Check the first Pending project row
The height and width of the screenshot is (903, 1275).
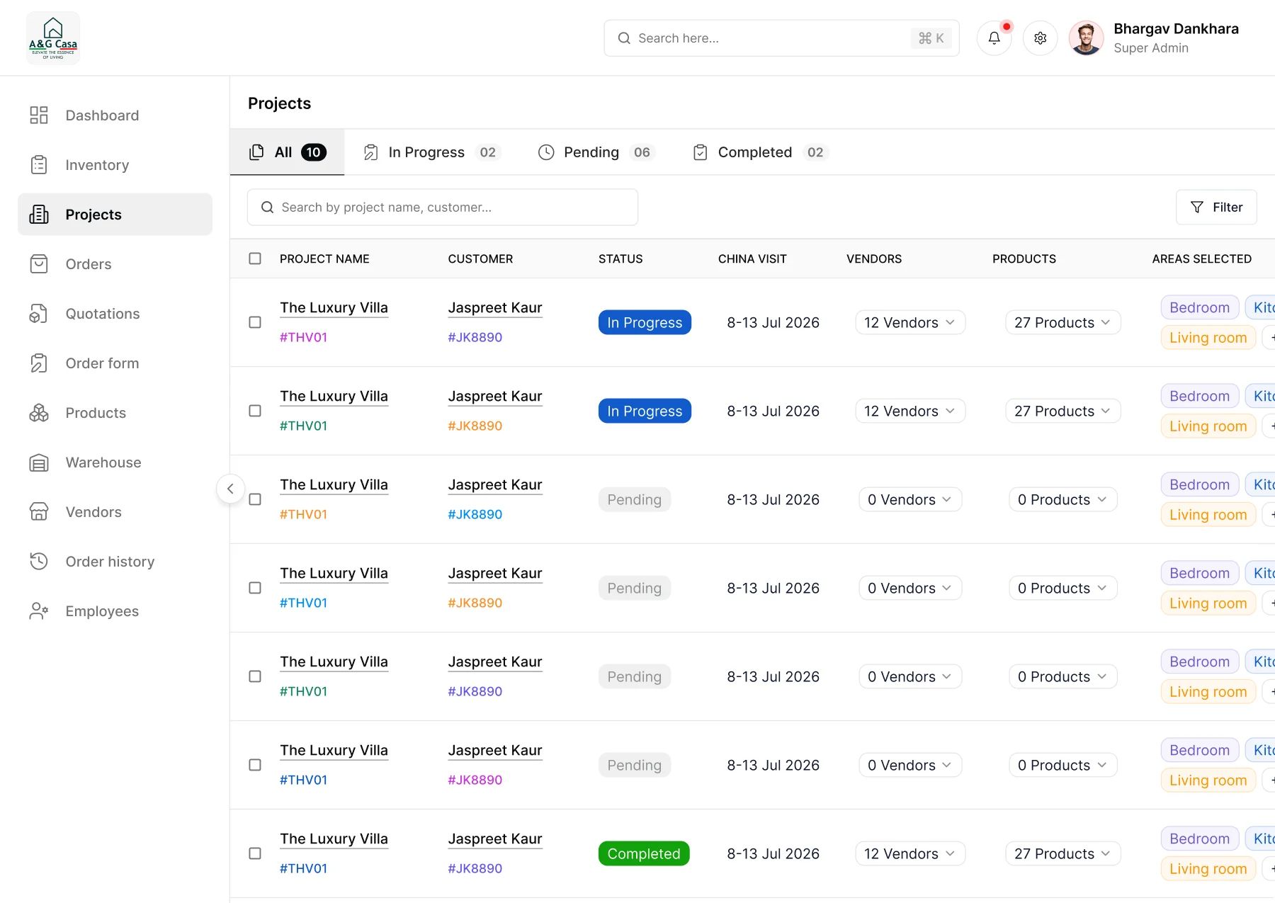coord(255,499)
